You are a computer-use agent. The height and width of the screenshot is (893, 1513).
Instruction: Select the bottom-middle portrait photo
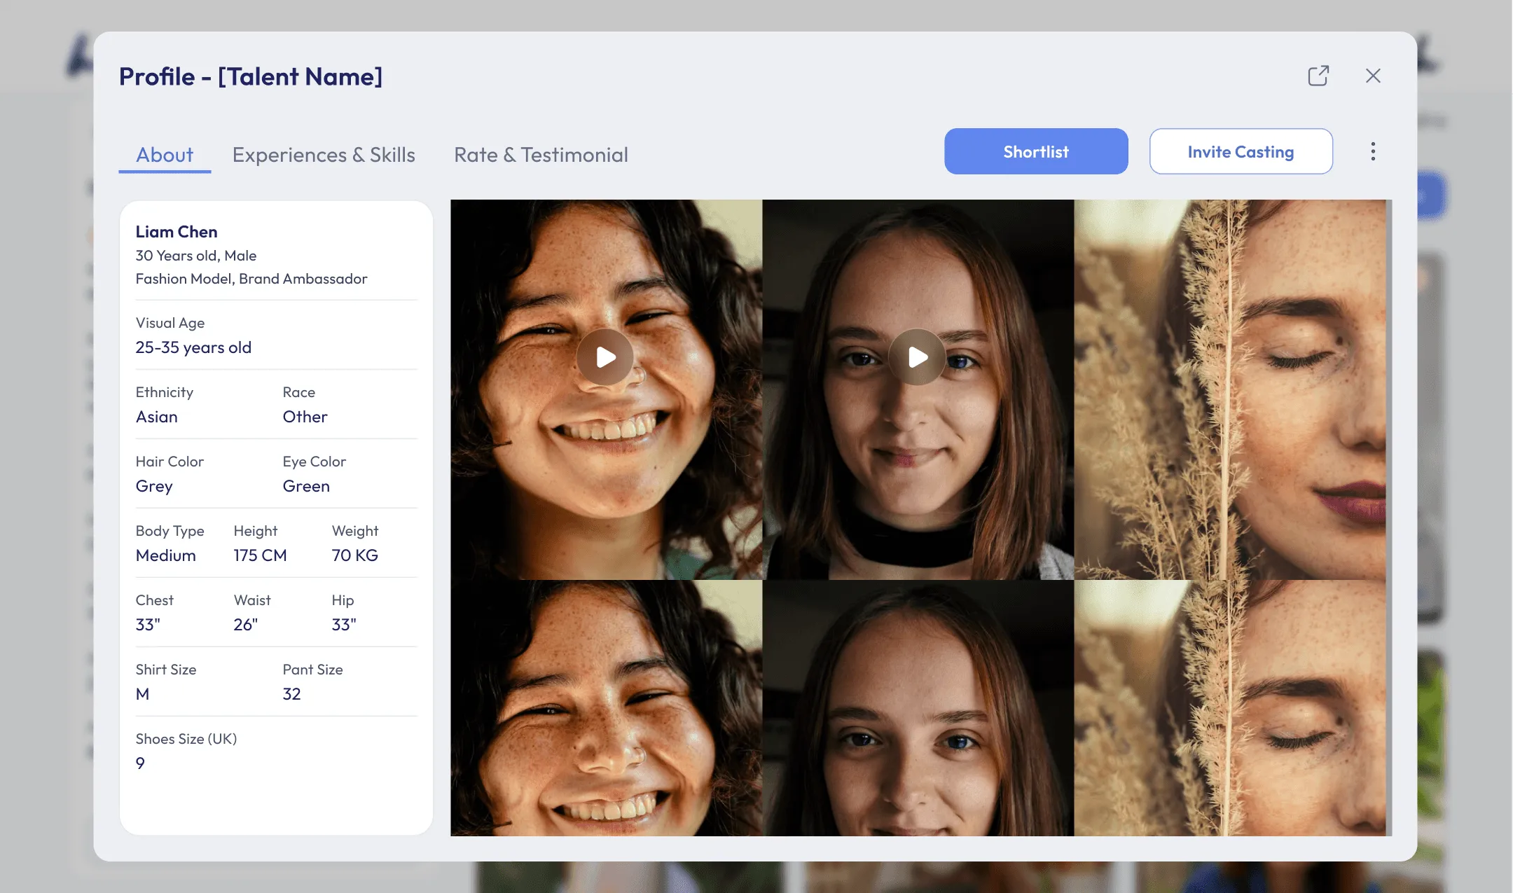[x=918, y=708]
